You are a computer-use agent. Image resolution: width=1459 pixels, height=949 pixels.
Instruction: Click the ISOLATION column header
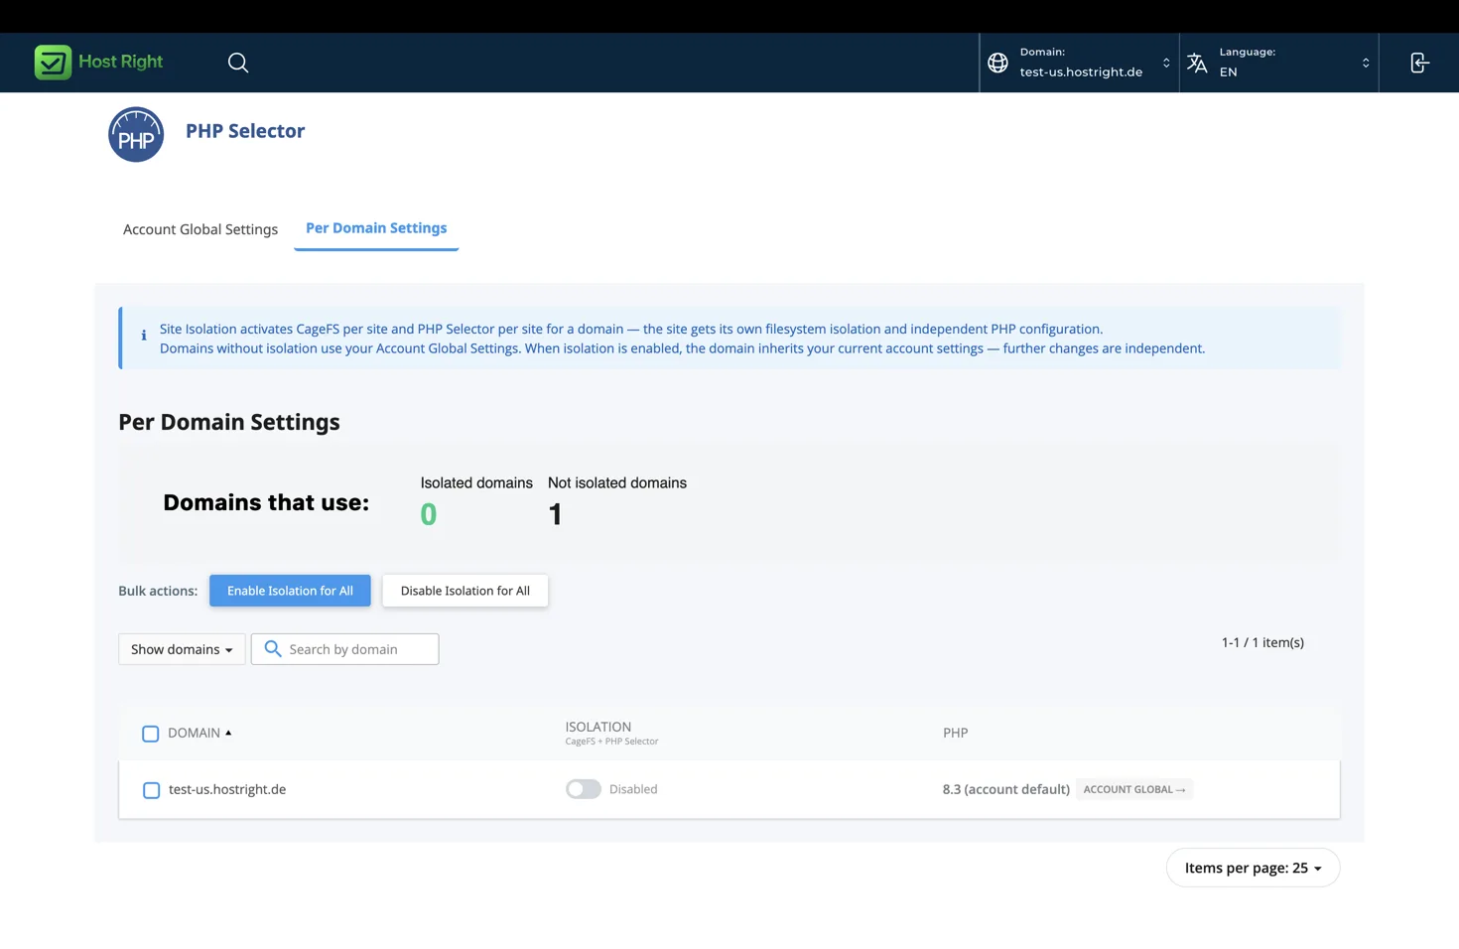click(x=598, y=727)
